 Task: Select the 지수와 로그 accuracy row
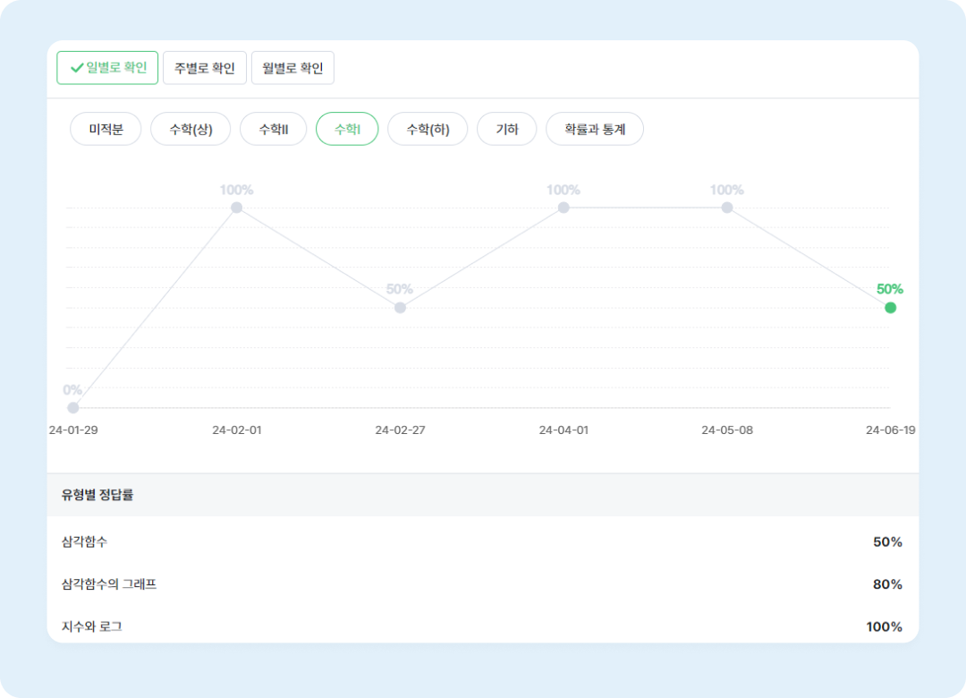tap(483, 626)
